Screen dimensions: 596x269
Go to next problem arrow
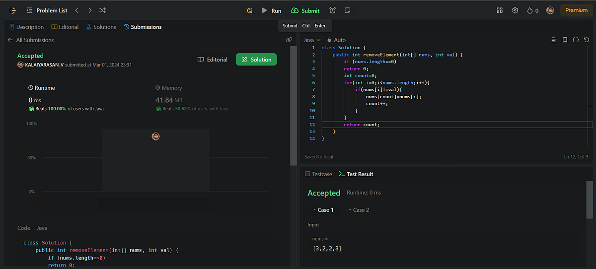pyautogui.click(x=90, y=10)
